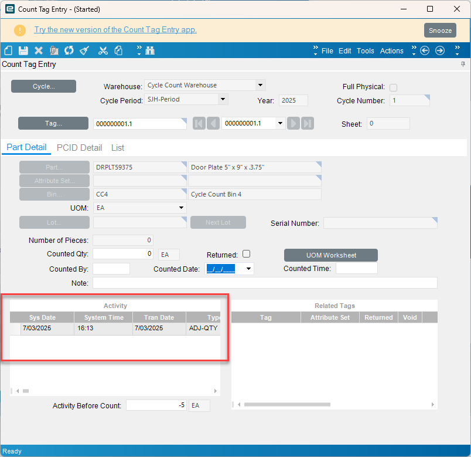Jump to the first tag record
Image resolution: width=471 pixels, height=457 pixels.
199,123
